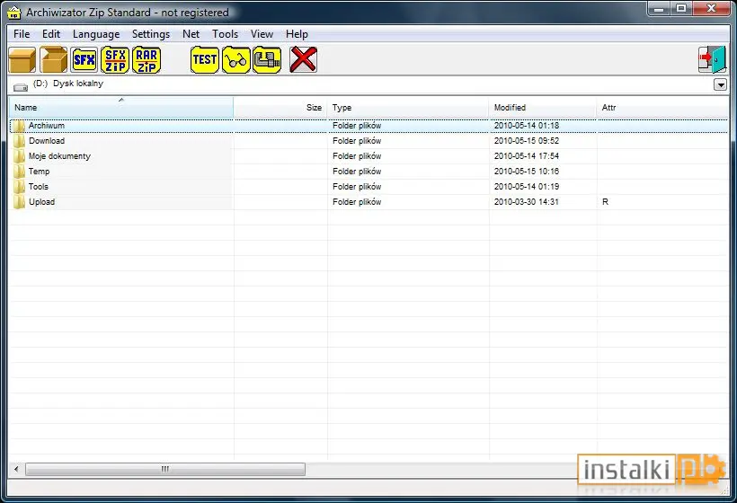Image resolution: width=737 pixels, height=503 pixels.
Task: Click the open box extract archive icon
Action: [x=53, y=59]
